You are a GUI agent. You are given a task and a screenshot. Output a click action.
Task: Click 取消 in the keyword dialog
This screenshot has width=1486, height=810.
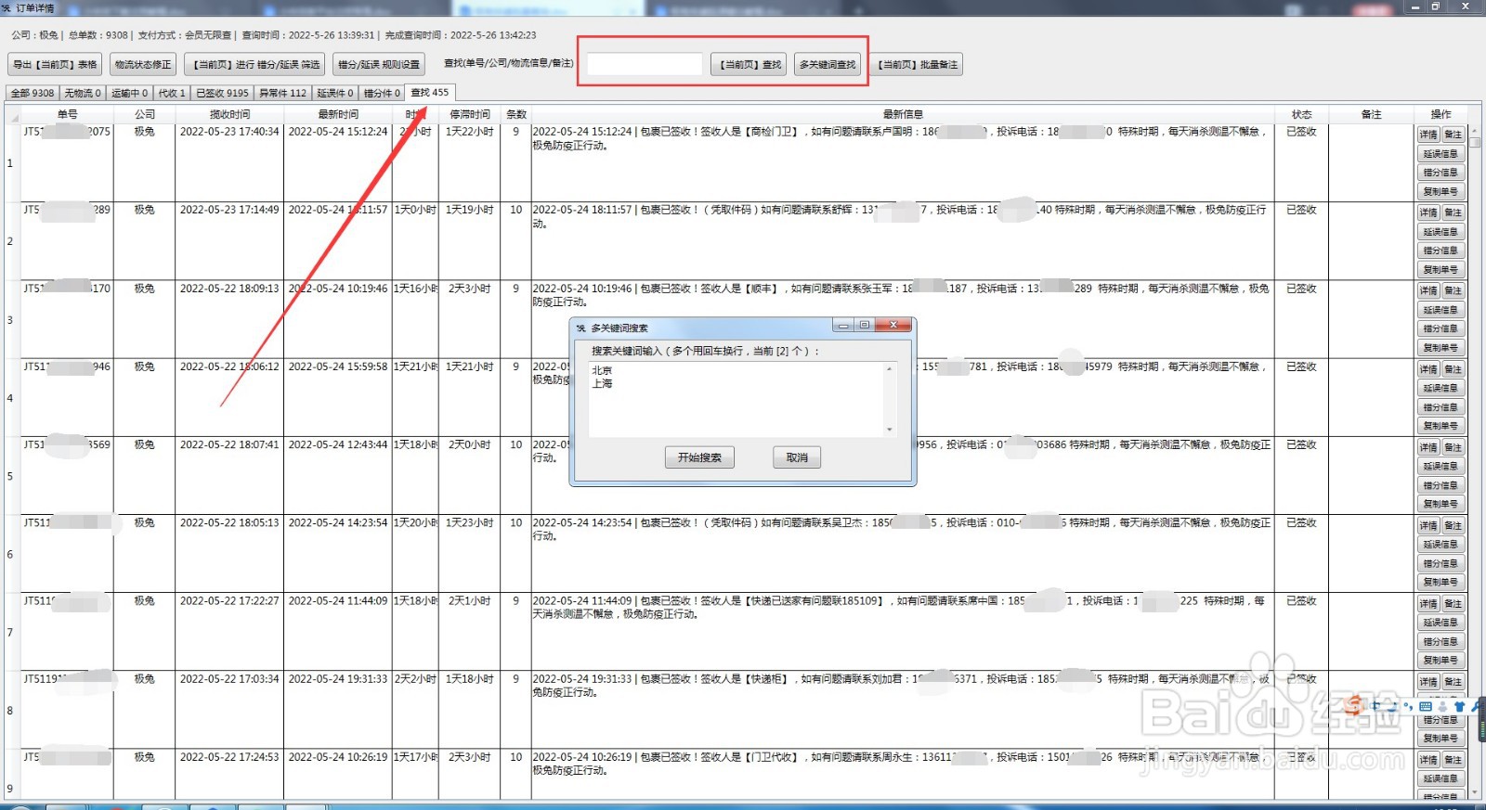(797, 457)
